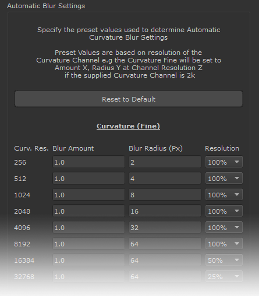This screenshot has width=259, height=296.
Task: Select Blur Radius field showing 4
Action: [165, 178]
